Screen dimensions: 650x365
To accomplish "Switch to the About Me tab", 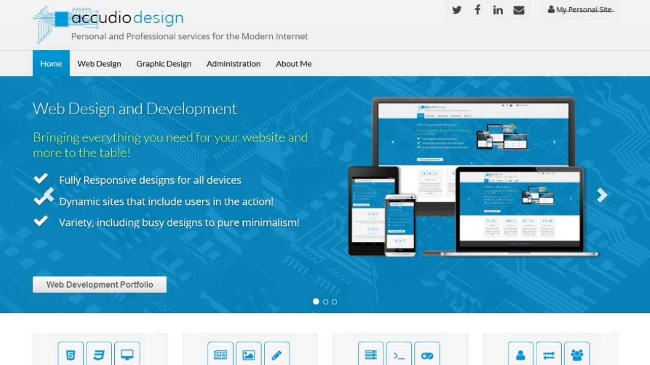I will point(294,63).
